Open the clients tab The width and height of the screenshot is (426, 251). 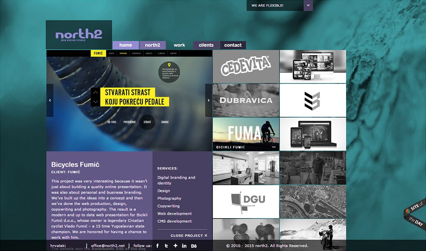click(x=206, y=45)
